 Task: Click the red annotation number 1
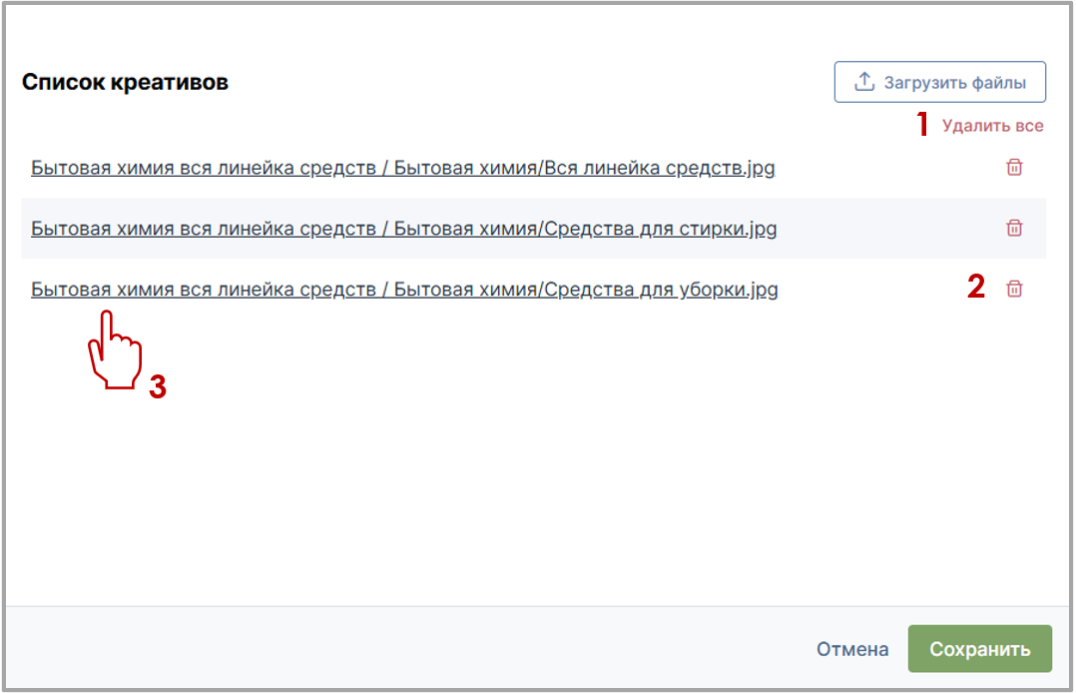923,126
